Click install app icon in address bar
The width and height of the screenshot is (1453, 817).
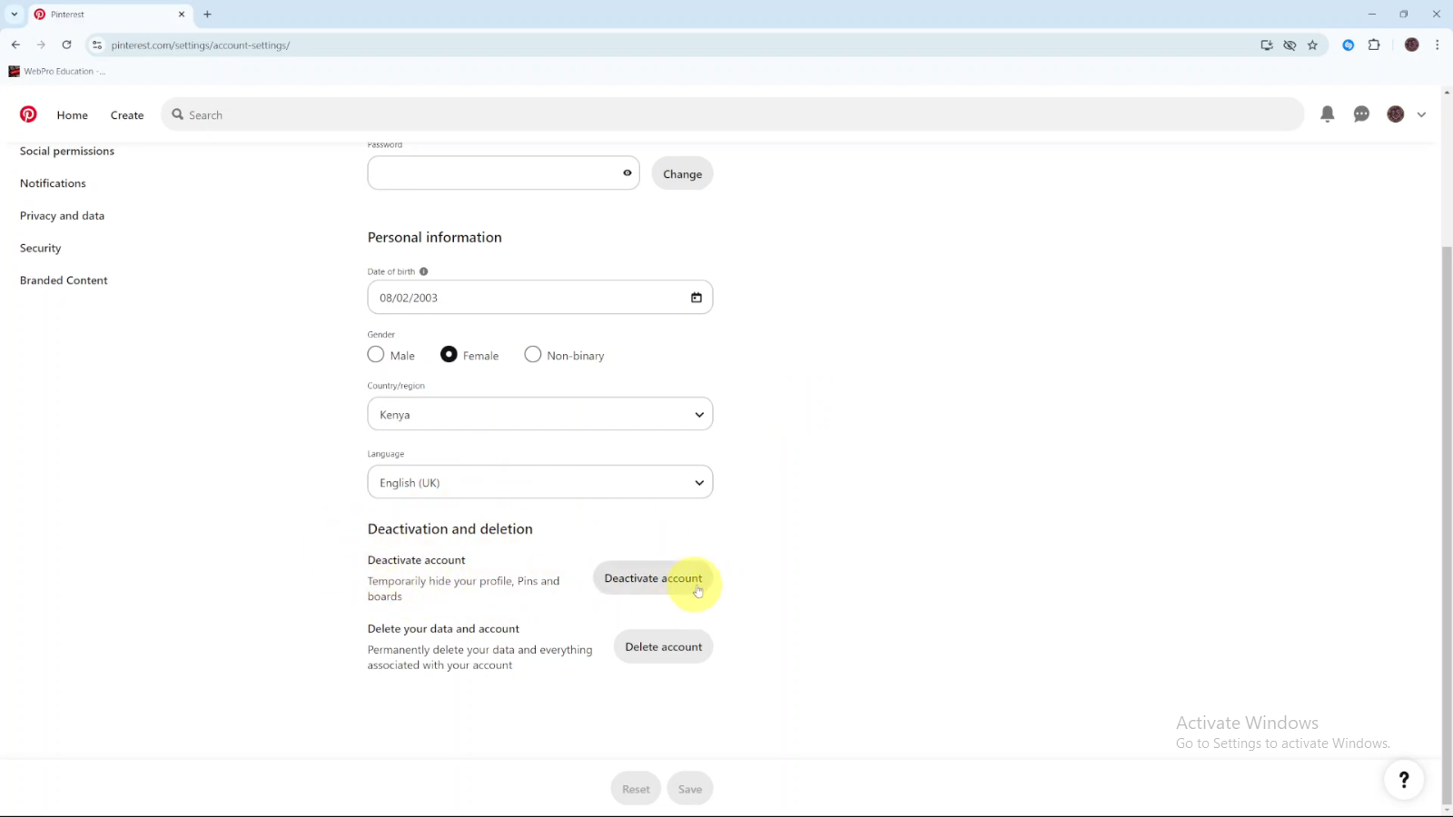click(x=1267, y=44)
